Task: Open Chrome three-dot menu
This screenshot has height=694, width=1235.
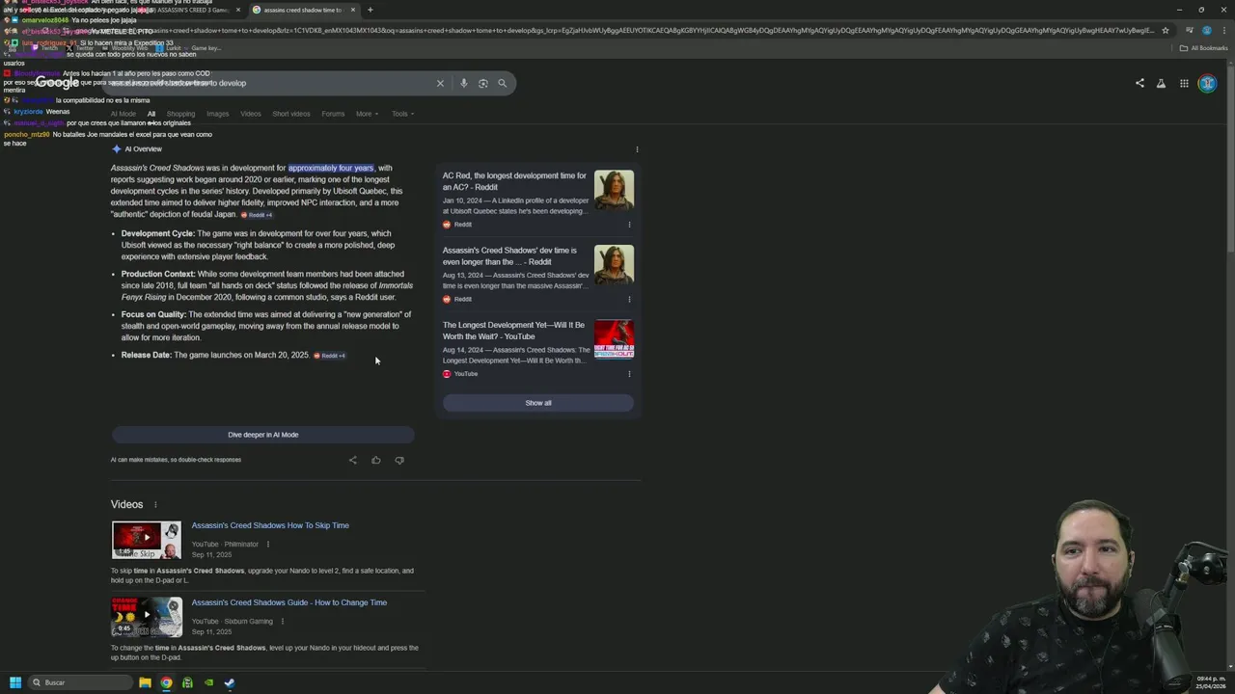Action: [1222, 30]
